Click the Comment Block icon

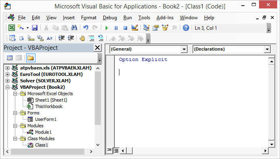click(92, 38)
